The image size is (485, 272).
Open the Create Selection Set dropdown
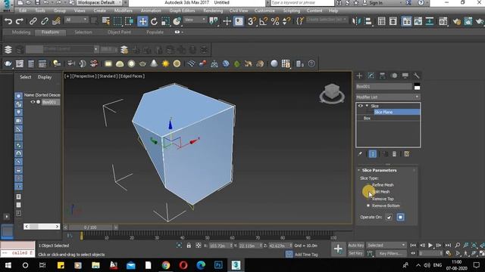pyautogui.click(x=327, y=20)
